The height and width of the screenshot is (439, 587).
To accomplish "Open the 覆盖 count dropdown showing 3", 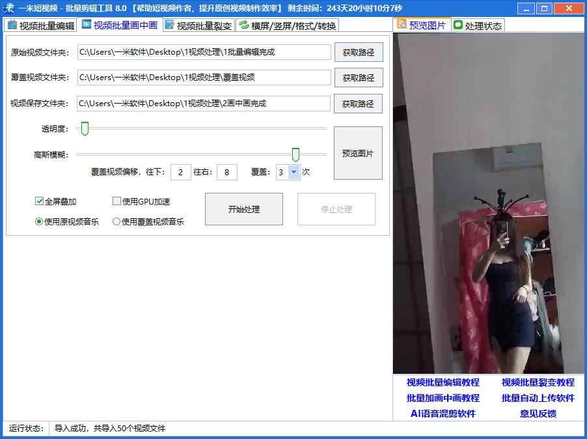I will pyautogui.click(x=294, y=172).
